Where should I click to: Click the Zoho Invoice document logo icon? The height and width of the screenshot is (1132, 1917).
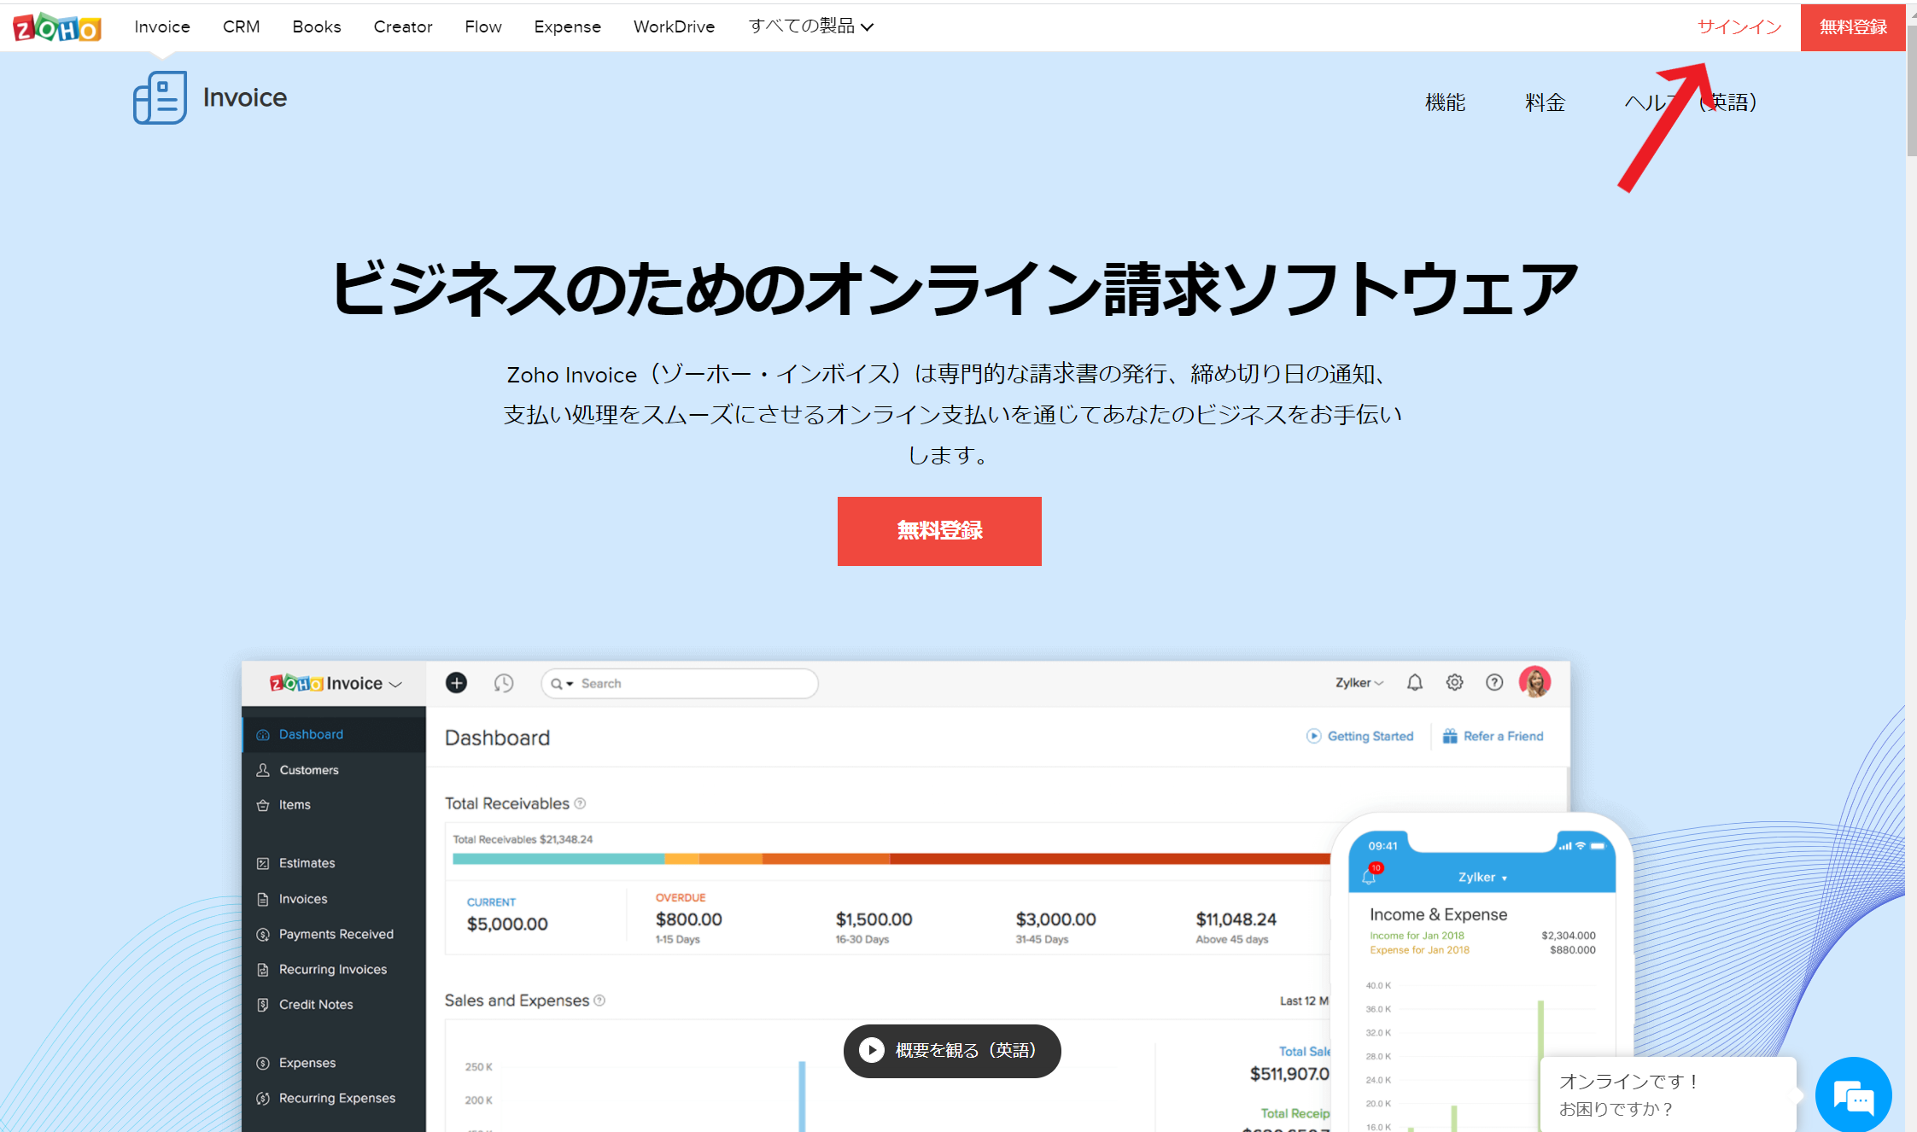(x=160, y=97)
